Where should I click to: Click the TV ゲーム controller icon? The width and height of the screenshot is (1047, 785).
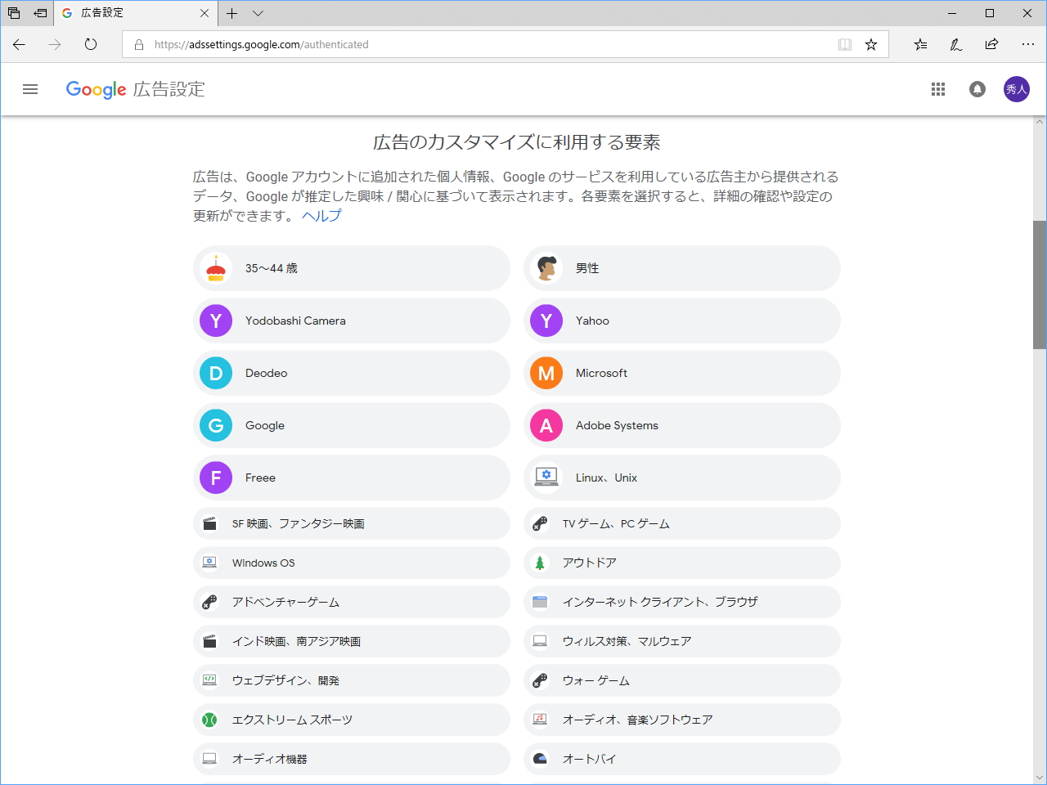point(540,523)
